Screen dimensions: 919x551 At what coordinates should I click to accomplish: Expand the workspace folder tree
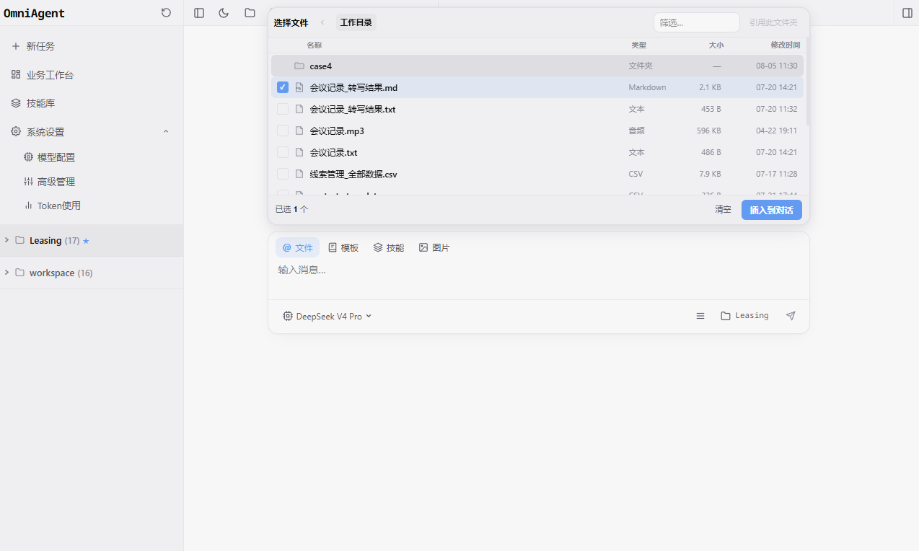(7, 273)
